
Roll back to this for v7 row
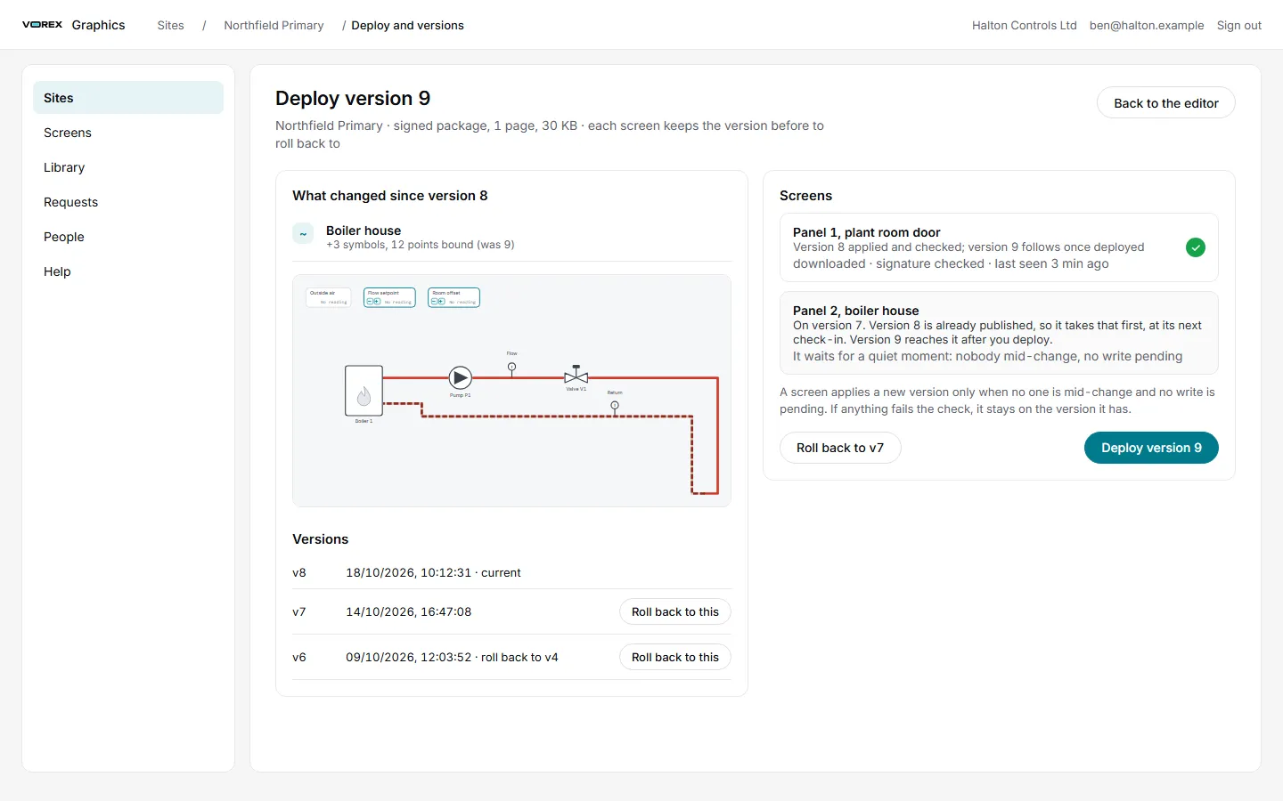(x=674, y=611)
